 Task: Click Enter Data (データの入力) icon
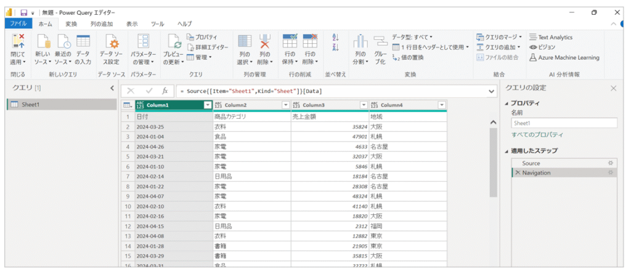[x=83, y=41]
